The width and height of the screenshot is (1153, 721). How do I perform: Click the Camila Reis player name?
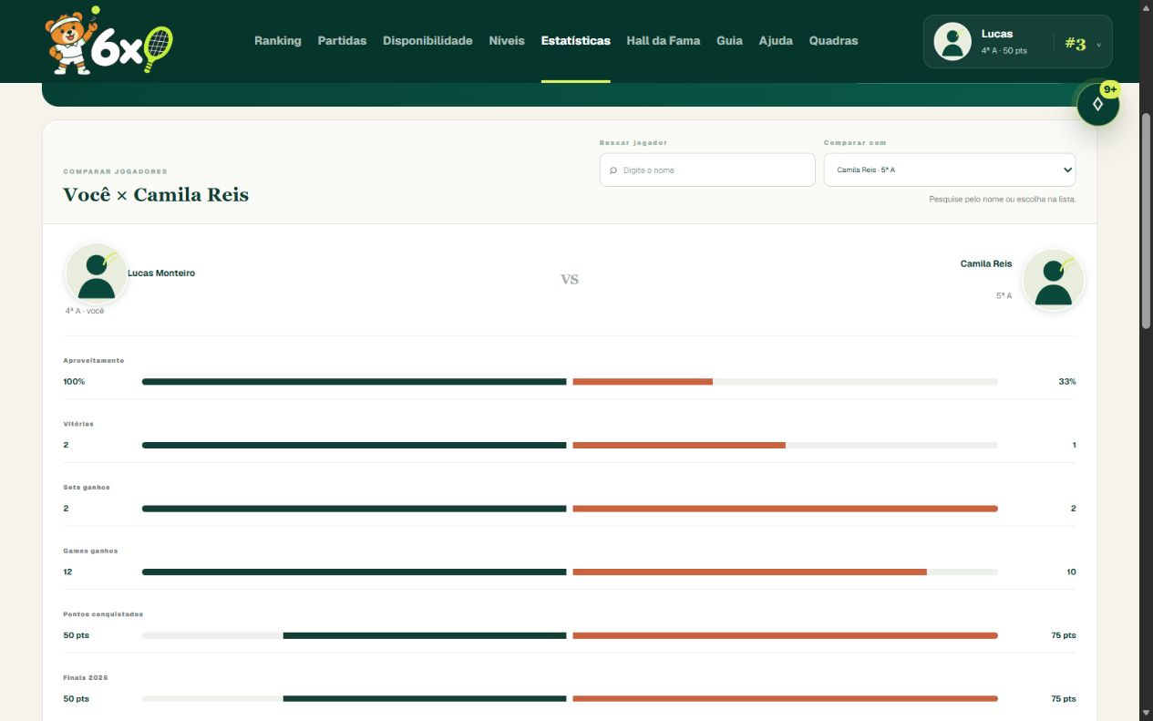pyautogui.click(x=986, y=263)
